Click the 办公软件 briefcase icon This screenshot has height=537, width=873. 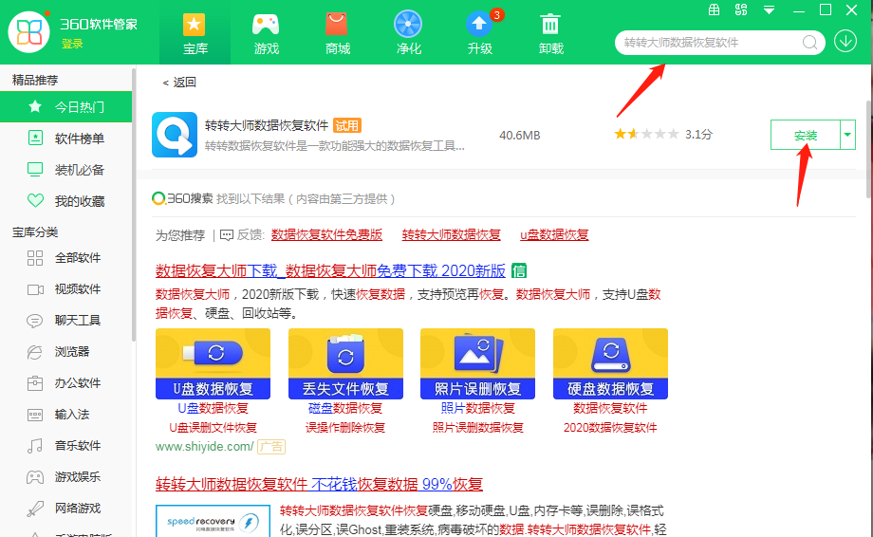35,383
